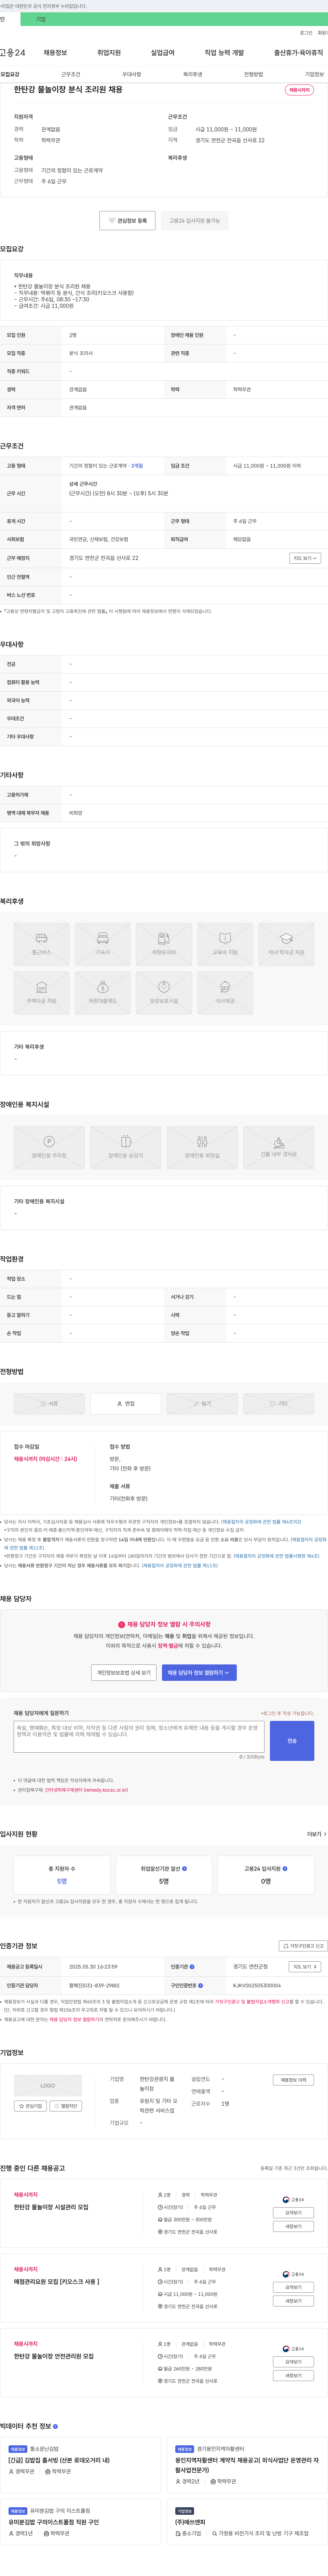Click 새창보기 for 매점관리요원 모집 listing

(293, 2301)
